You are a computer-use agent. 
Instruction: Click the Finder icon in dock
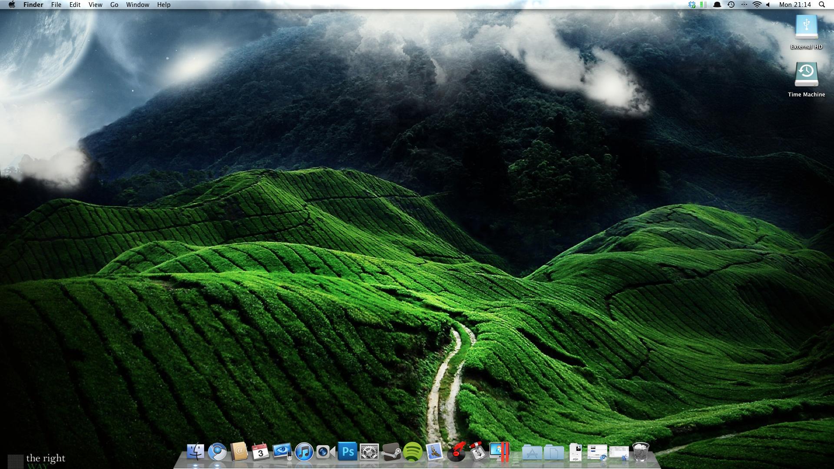point(195,452)
